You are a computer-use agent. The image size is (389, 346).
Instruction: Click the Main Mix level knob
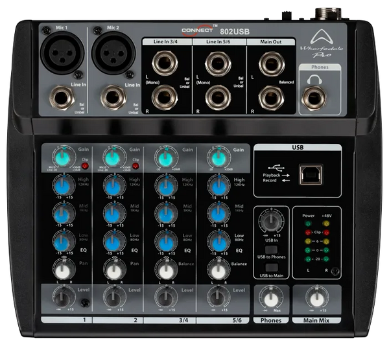[x=316, y=298]
